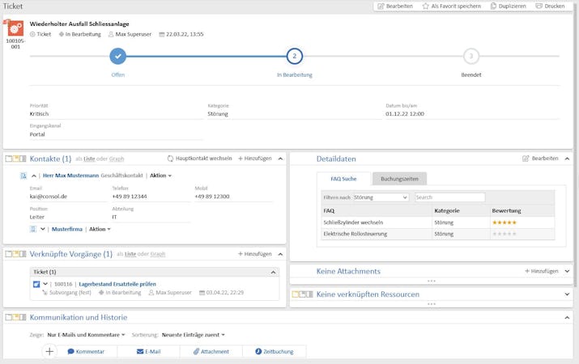The height and width of the screenshot is (364, 579).
Task: Select Elektrische Rollosteuerung FAQ entry
Action: (x=355, y=234)
